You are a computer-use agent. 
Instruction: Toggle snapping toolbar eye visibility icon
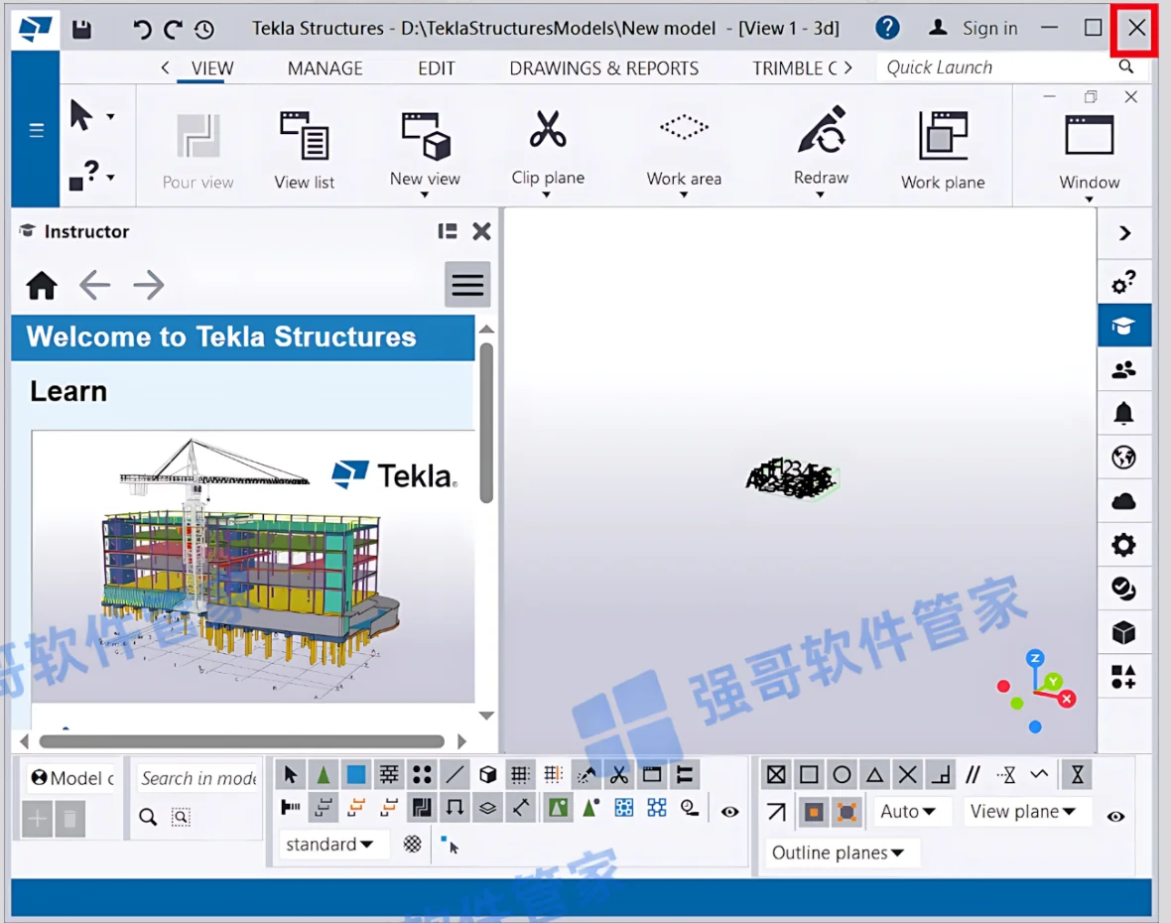(1115, 816)
